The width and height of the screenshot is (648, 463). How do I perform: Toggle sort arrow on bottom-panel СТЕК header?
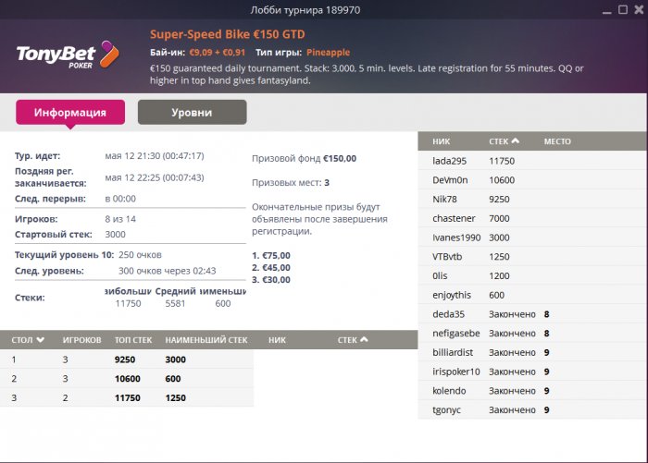tap(366, 340)
